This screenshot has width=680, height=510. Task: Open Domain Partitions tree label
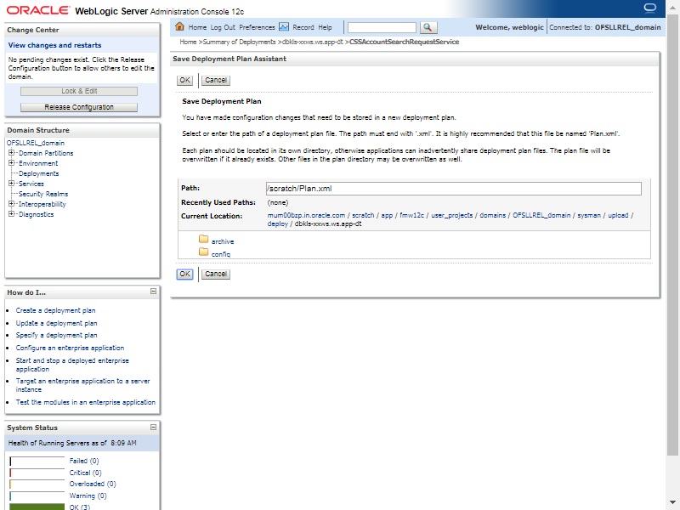(x=46, y=153)
